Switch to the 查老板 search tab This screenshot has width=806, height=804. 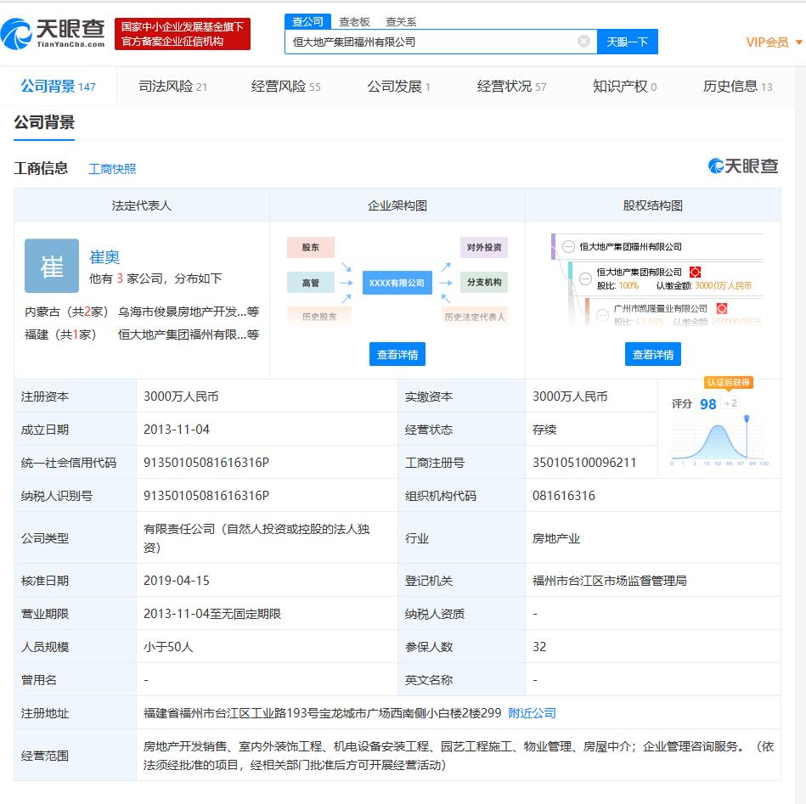coord(354,21)
